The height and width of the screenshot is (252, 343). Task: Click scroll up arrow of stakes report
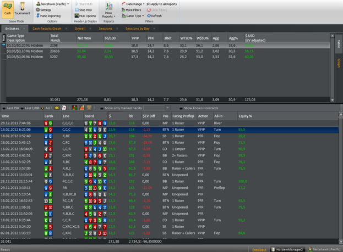tap(333, 36)
